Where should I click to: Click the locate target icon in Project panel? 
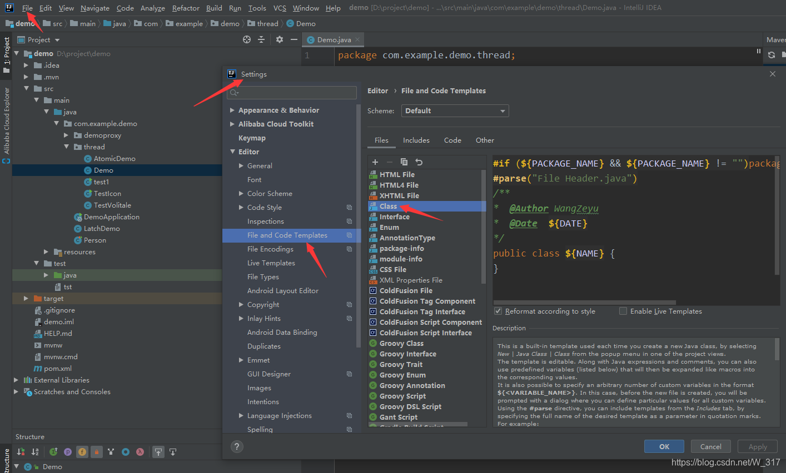(x=247, y=39)
